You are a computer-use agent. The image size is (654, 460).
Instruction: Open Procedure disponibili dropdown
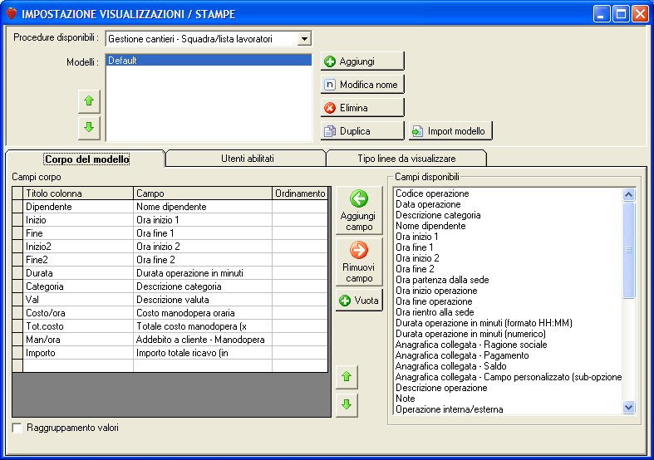tap(304, 39)
